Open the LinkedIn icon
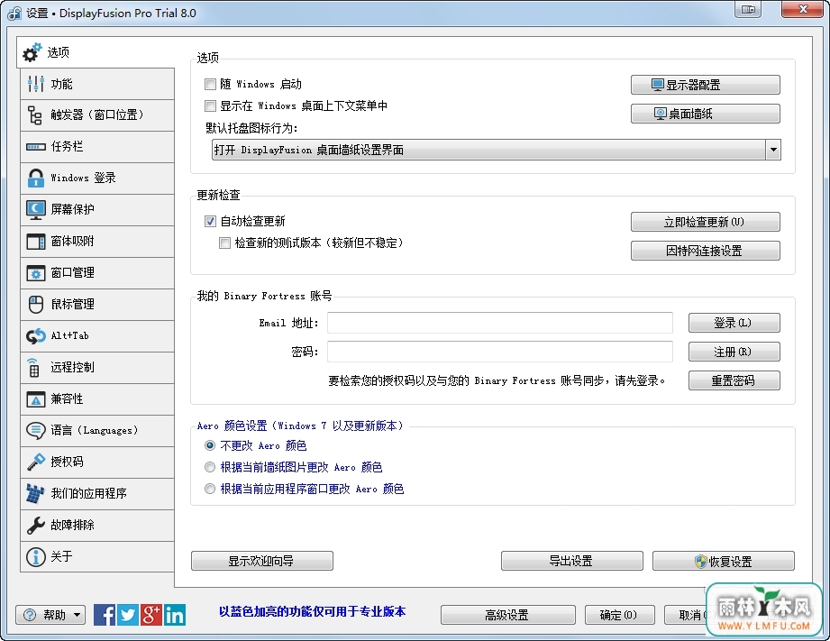Viewport: 830px width, 641px height. click(175, 615)
